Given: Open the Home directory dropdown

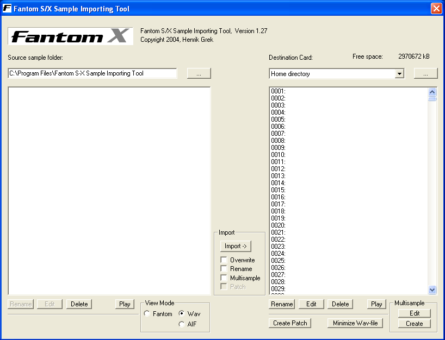Looking at the screenshot, I should click(399, 74).
